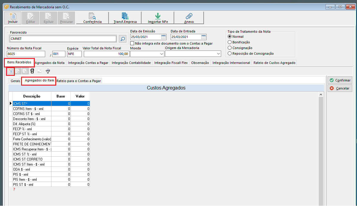The image size is (357, 206).
Task: Open the Data de Emissão calendar picker
Action: point(163,37)
